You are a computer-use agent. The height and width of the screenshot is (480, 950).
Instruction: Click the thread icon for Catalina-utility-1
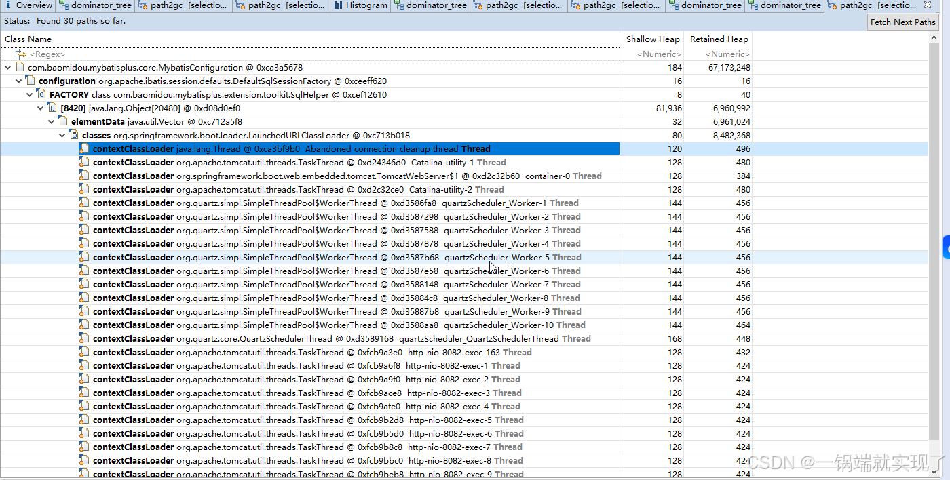tap(83, 162)
